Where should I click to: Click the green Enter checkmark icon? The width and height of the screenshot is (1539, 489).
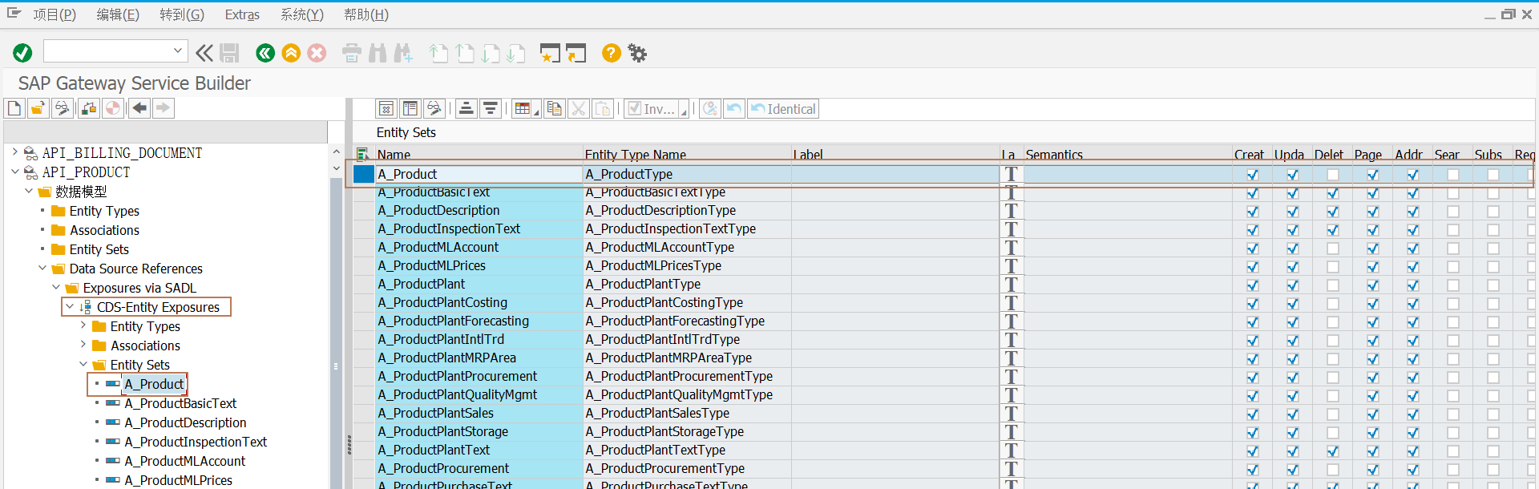tap(22, 53)
